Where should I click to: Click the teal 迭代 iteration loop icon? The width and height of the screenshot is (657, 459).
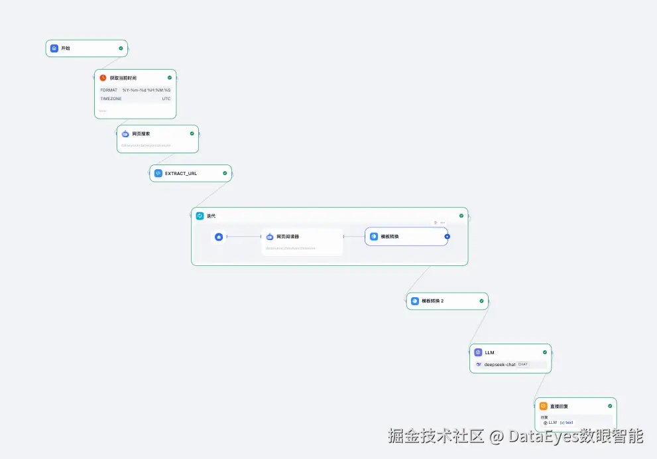point(200,215)
